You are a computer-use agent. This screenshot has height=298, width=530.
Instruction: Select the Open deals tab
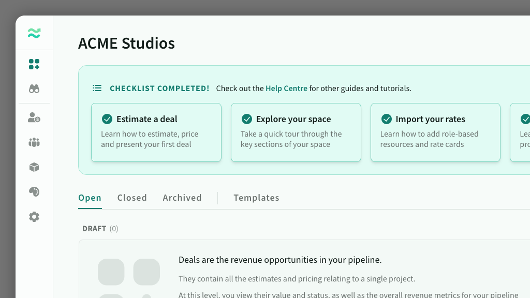click(90, 198)
